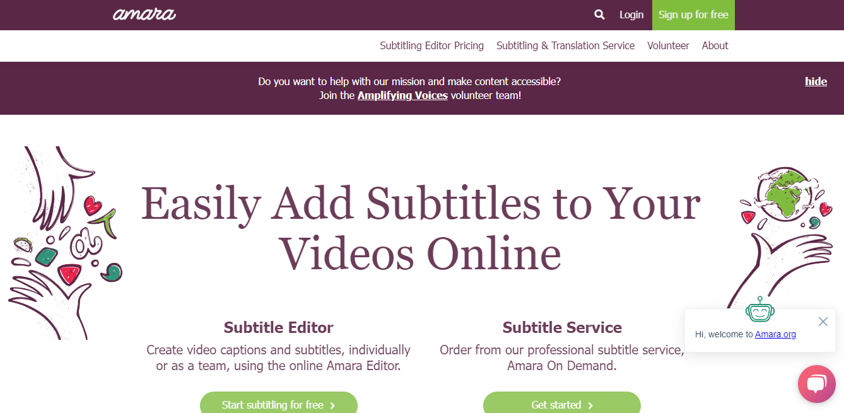Open the search magnifier icon

tap(599, 15)
